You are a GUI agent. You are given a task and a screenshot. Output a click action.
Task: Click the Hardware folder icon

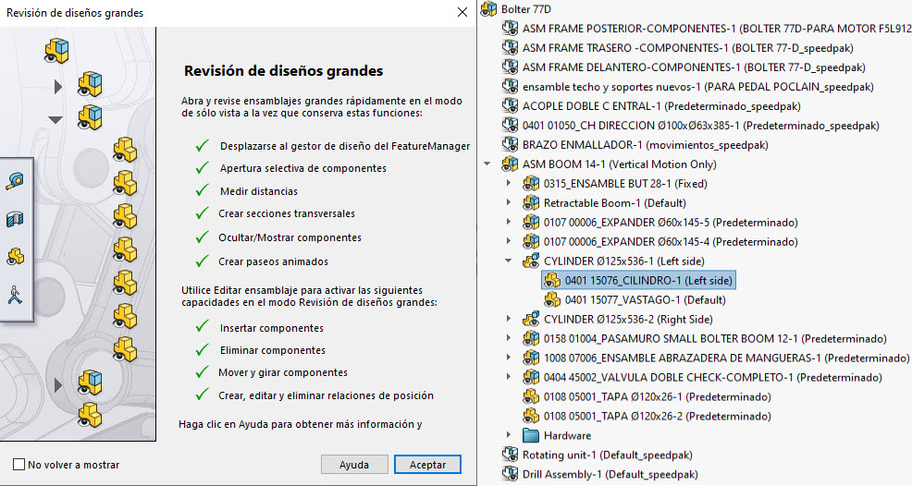coord(531,435)
